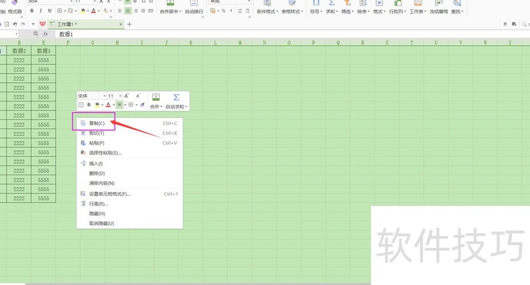Open mini toolbar borders dropdown arrow
Viewport: 530px width, 285px height.
click(x=136, y=105)
